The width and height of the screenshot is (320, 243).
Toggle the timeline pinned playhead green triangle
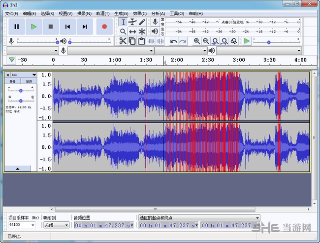click(x=12, y=60)
